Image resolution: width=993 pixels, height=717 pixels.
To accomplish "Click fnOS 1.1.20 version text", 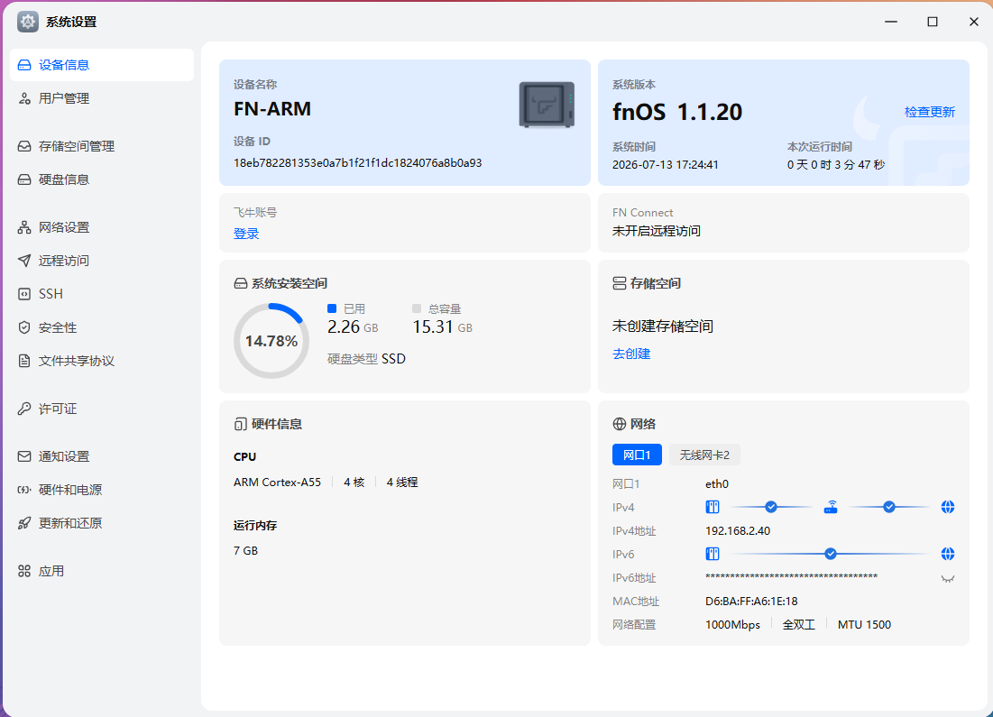I will 677,112.
